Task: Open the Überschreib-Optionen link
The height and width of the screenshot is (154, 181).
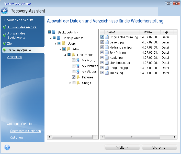Action: 25,131
